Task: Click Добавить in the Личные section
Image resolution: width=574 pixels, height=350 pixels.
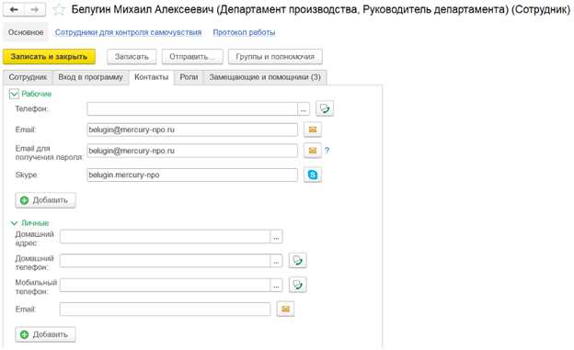Action: point(45,334)
